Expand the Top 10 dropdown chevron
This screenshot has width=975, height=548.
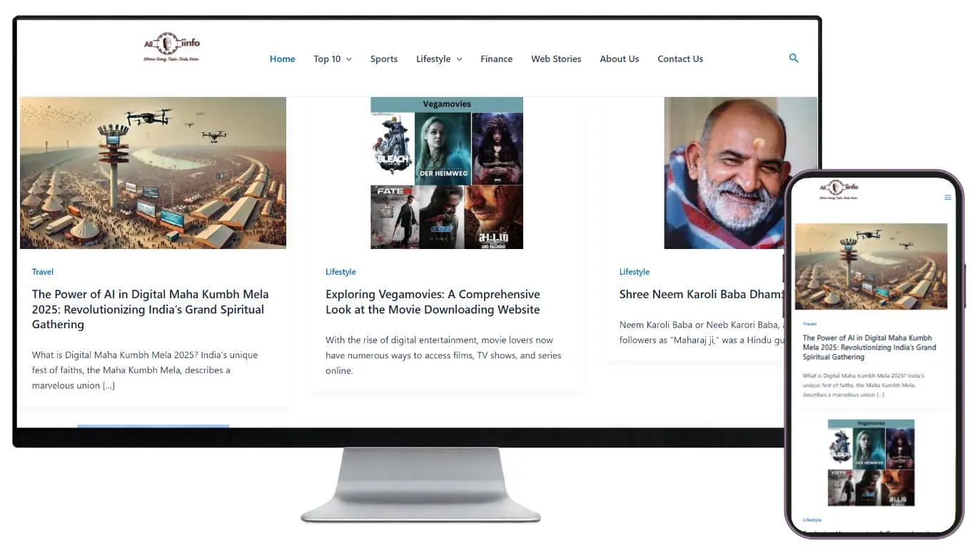(349, 59)
